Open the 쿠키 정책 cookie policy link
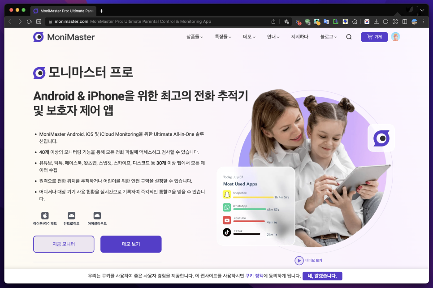The height and width of the screenshot is (288, 433). pyautogui.click(x=254, y=276)
